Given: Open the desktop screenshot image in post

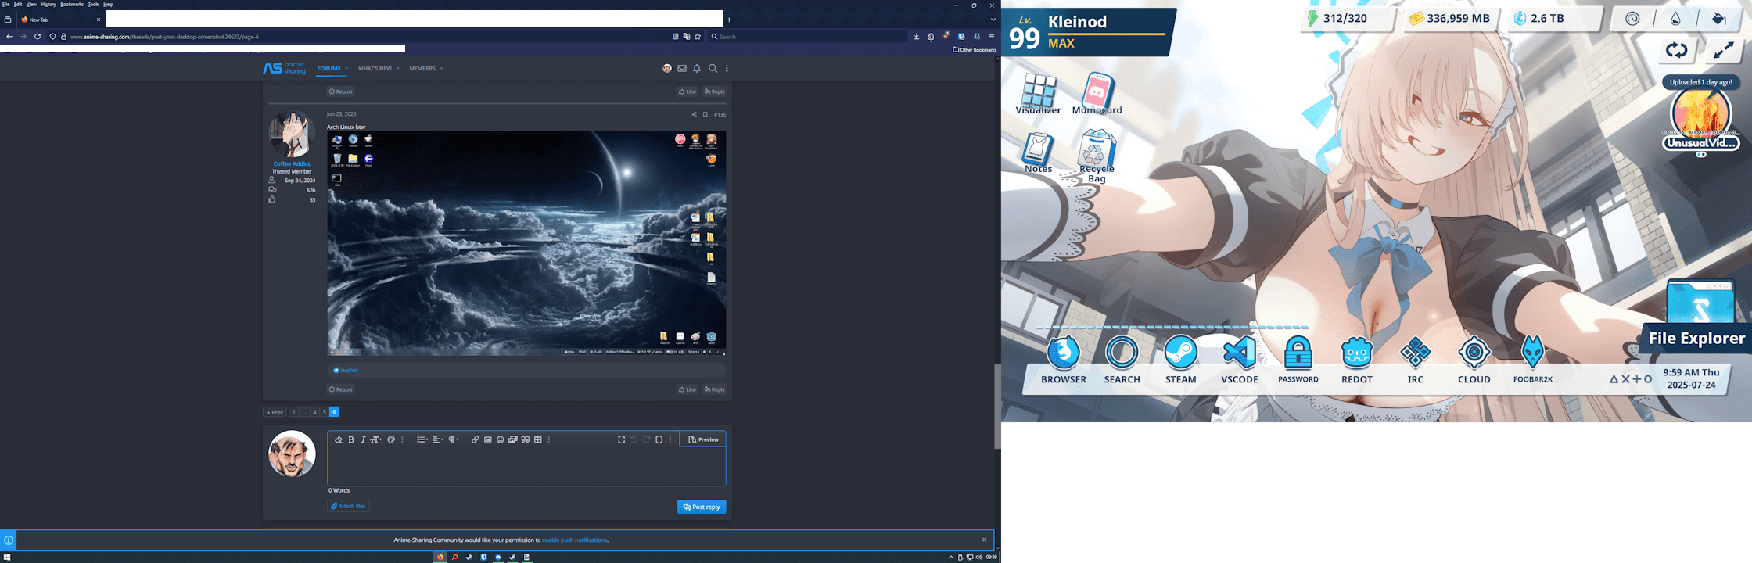Looking at the screenshot, I should [x=526, y=243].
